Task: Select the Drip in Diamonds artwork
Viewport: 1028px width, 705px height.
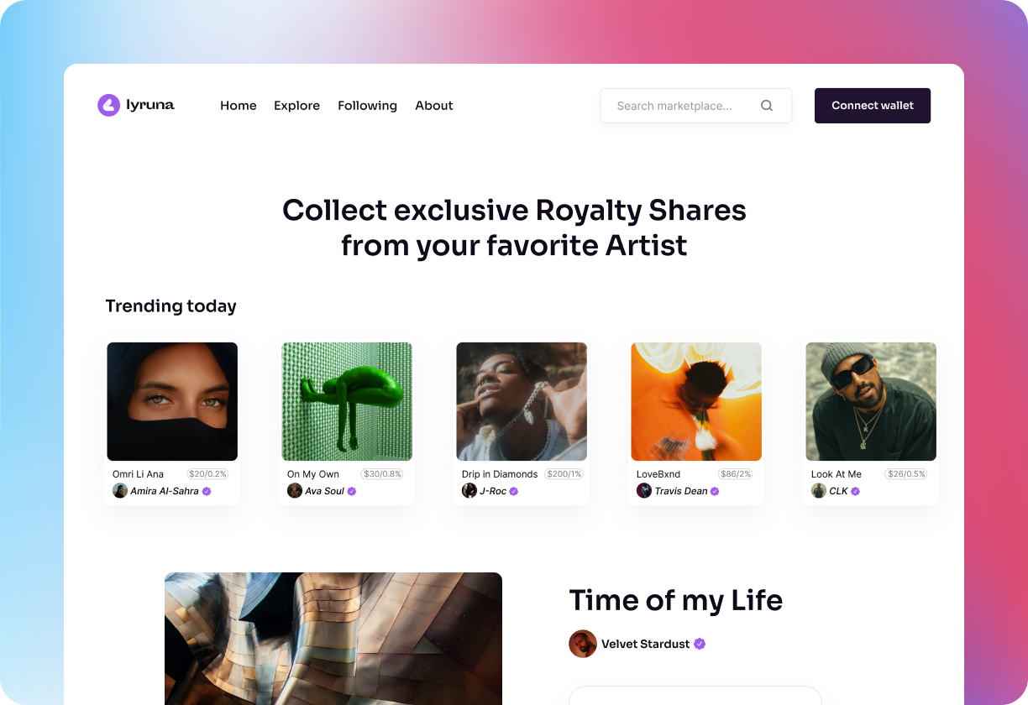Action: click(x=522, y=401)
